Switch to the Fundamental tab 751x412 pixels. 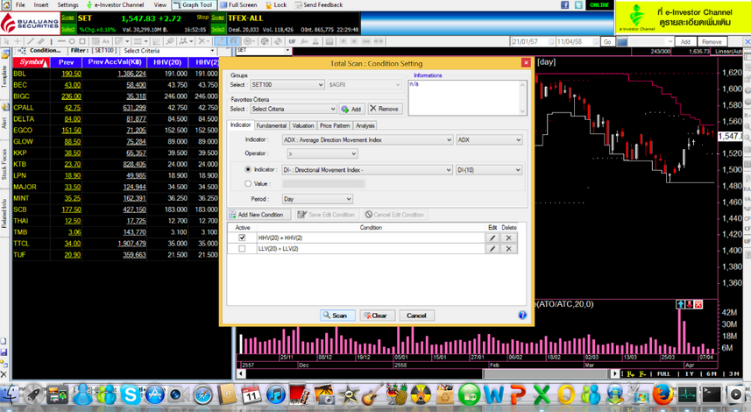point(271,125)
